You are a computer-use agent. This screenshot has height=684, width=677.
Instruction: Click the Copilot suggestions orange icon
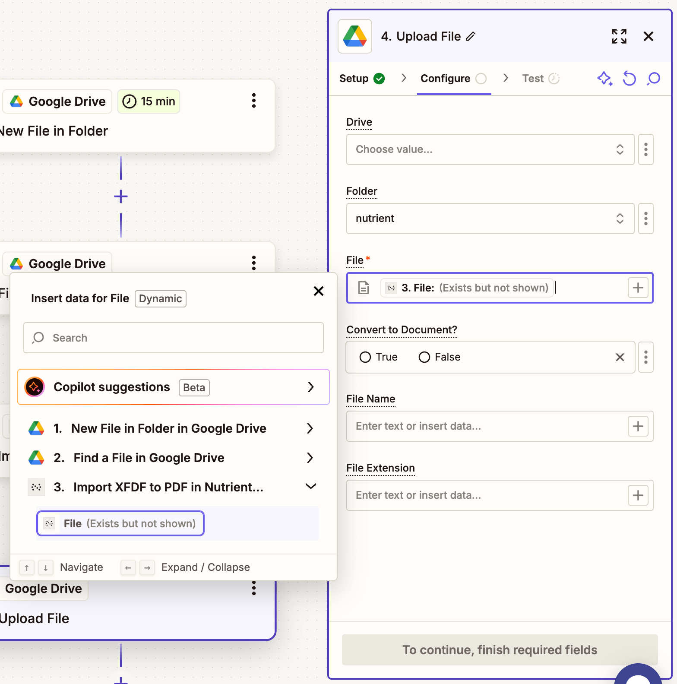point(35,387)
